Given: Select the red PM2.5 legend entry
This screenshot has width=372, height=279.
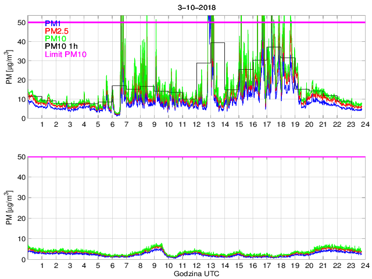Looking at the screenshot, I should click(x=58, y=30).
